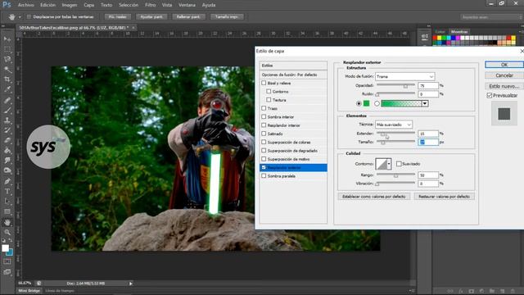Select the History Brush tool
This screenshot has height=295, width=524.
tap(7, 130)
